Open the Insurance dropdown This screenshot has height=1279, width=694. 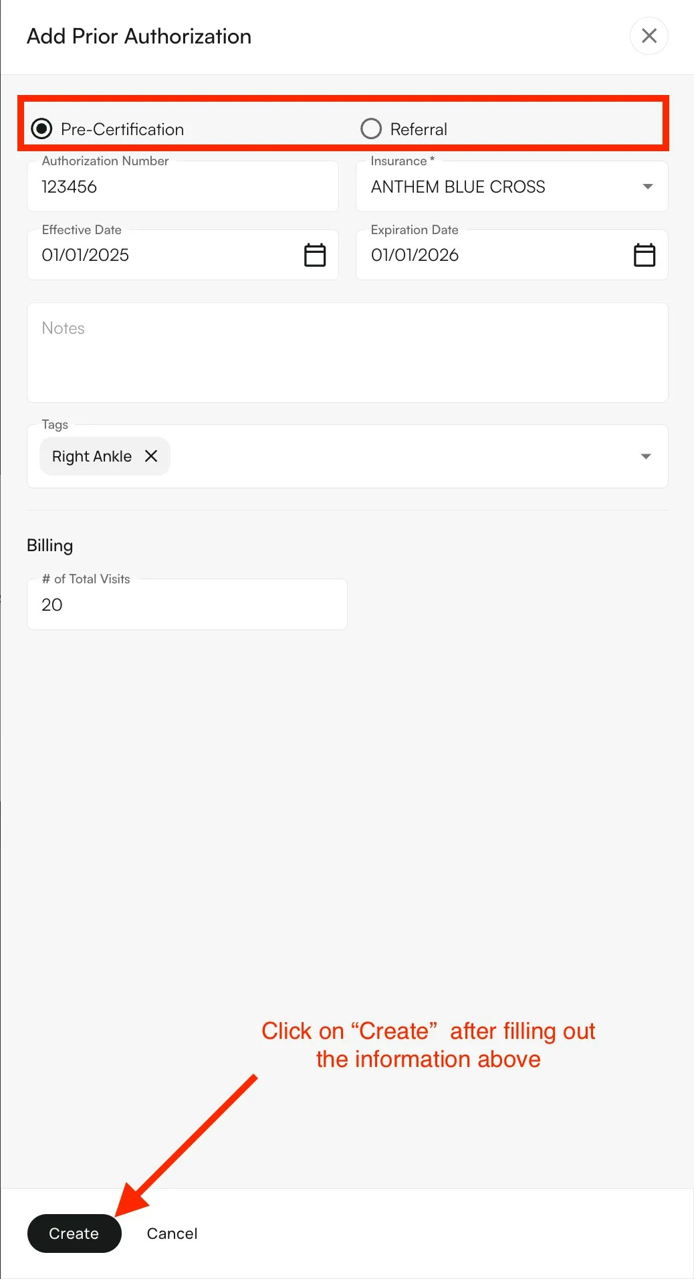click(x=512, y=187)
